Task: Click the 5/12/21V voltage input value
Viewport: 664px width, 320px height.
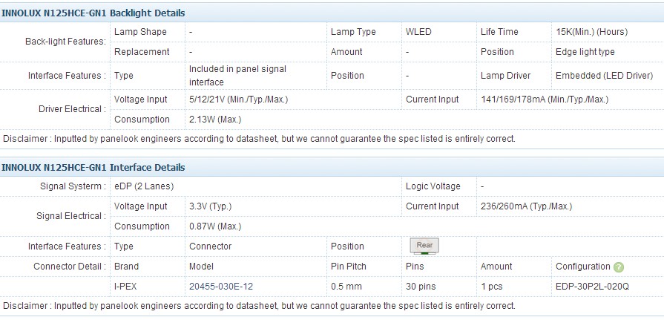Action: [239, 99]
